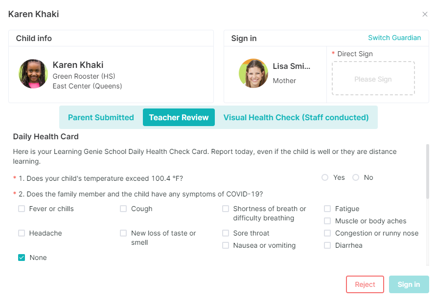Click the health card vertical scrollbar
436x301 pixels.
click(x=427, y=171)
